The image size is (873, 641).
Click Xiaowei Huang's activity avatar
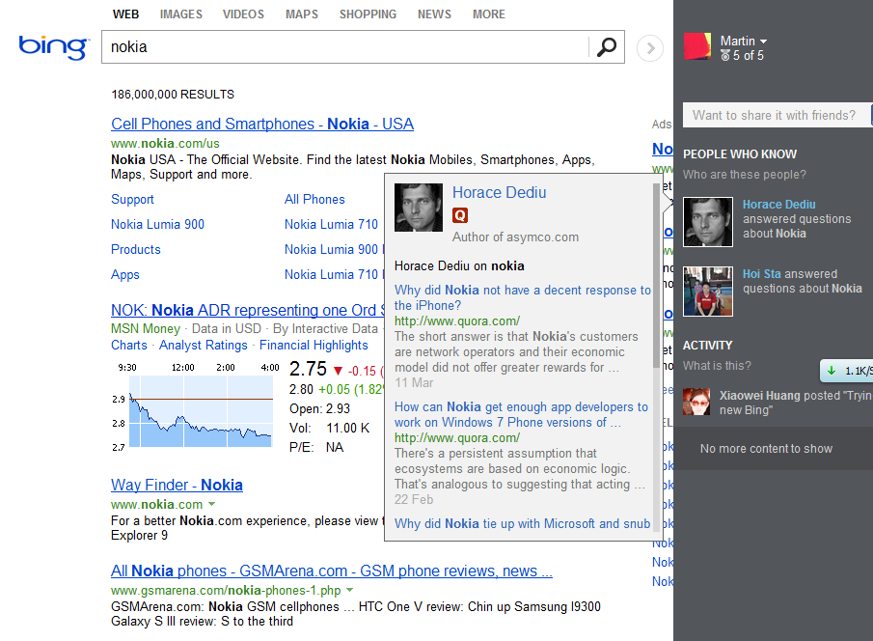pyautogui.click(x=696, y=402)
